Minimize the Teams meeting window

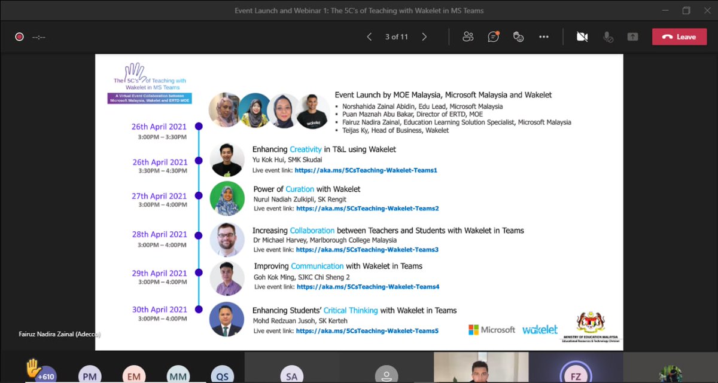[x=665, y=11]
